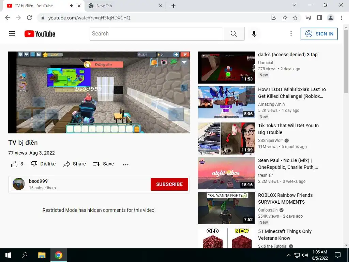Close the YouTube tab

[79, 6]
